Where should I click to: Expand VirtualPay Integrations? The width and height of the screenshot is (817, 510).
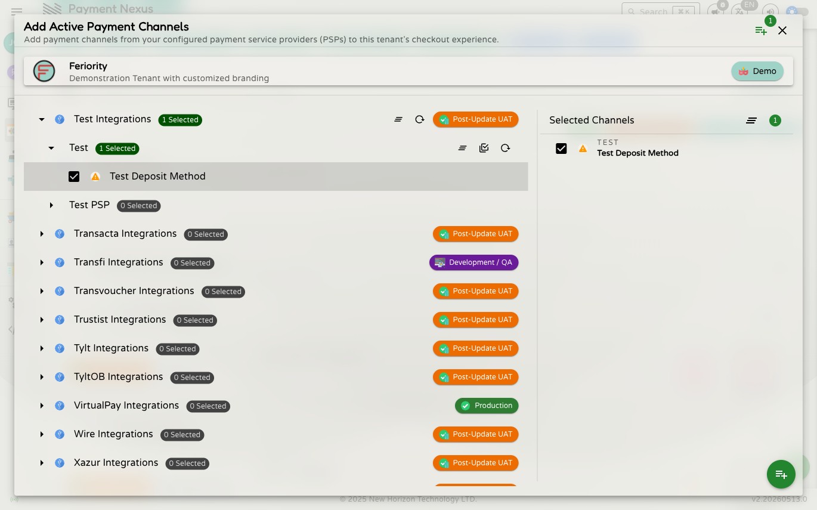42,406
